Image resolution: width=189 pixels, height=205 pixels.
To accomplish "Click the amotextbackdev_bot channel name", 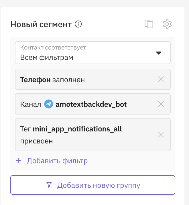I will coord(91,104).
